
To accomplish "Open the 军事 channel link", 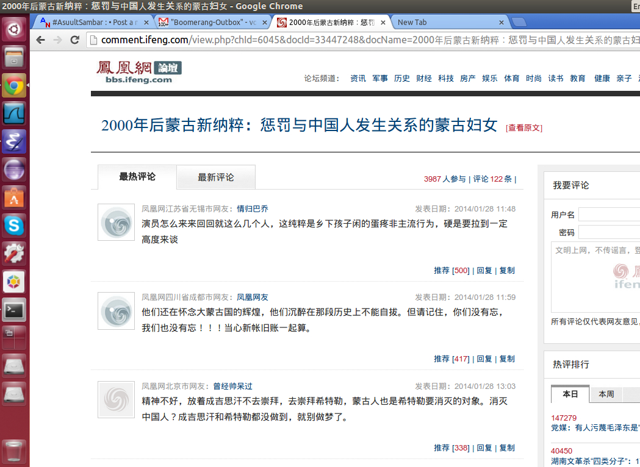I will [379, 79].
